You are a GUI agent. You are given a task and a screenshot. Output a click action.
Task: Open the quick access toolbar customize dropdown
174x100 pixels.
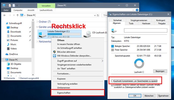pos(17,5)
